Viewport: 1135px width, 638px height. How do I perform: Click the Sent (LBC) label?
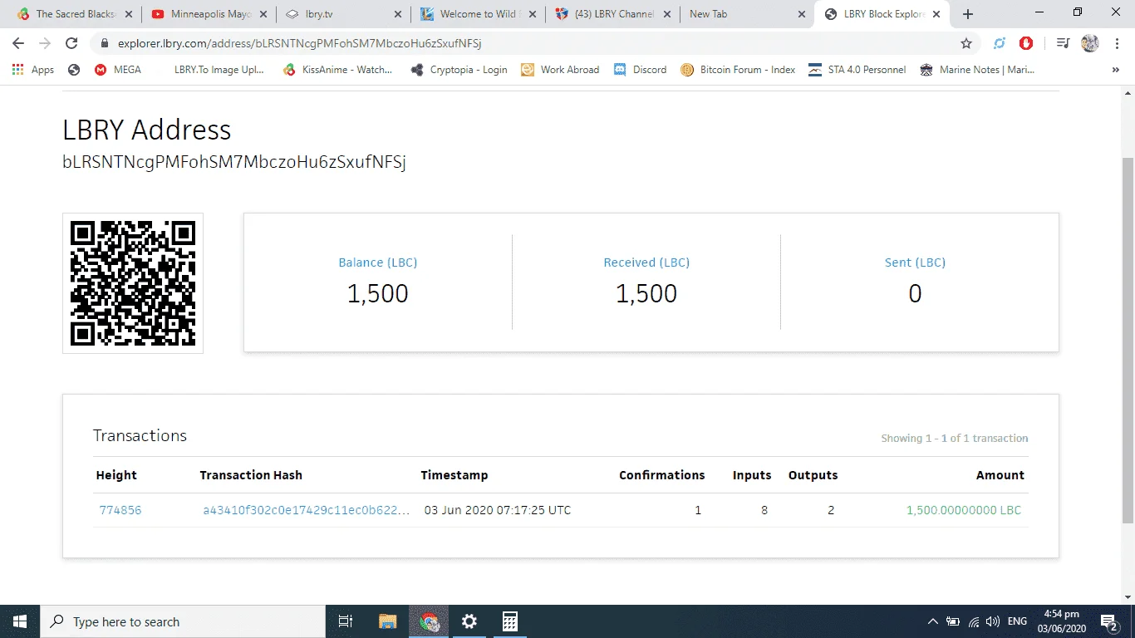click(x=915, y=263)
